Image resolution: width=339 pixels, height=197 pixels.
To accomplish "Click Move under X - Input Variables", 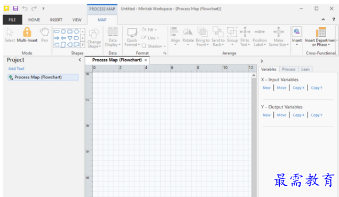I will pos(281,88).
